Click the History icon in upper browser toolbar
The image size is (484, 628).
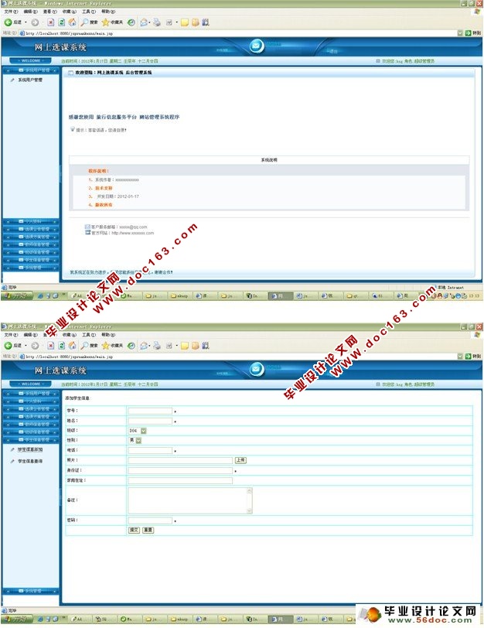coord(131,22)
